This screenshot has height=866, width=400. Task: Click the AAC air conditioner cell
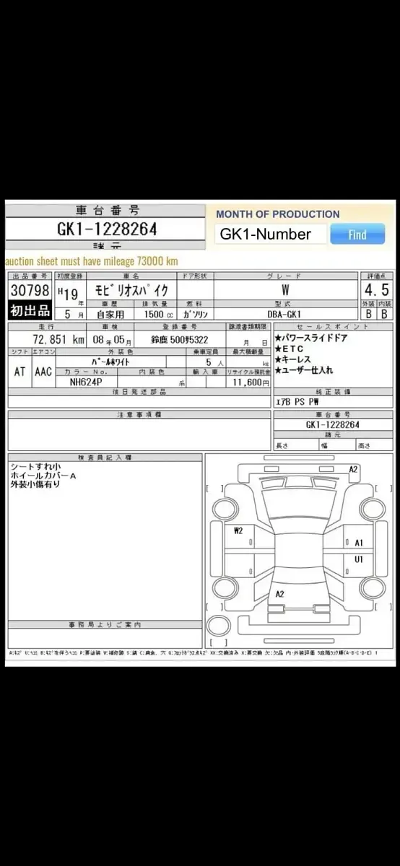pyautogui.click(x=42, y=372)
